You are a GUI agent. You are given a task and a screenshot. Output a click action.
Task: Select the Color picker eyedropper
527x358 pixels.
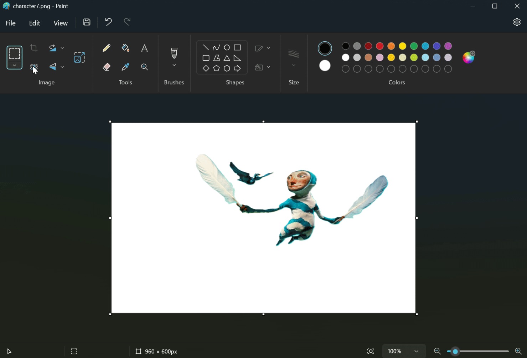click(125, 67)
